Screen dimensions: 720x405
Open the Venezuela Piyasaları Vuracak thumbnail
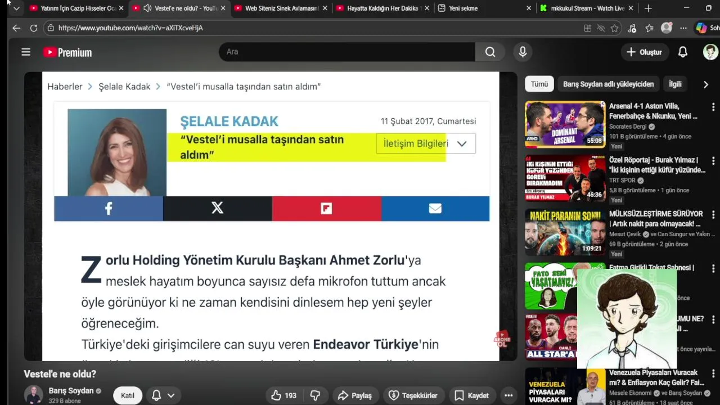[565, 386]
